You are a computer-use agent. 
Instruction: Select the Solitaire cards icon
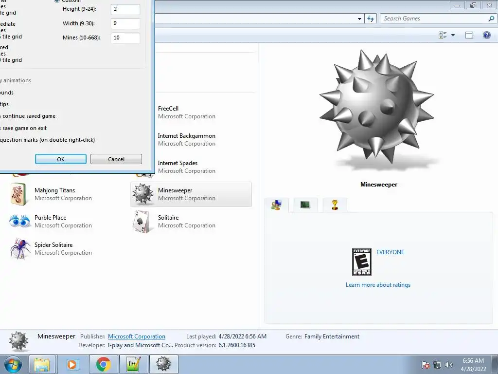142,222
